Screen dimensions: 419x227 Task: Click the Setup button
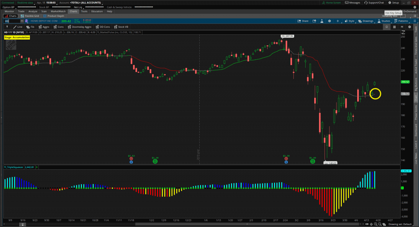[394, 2]
